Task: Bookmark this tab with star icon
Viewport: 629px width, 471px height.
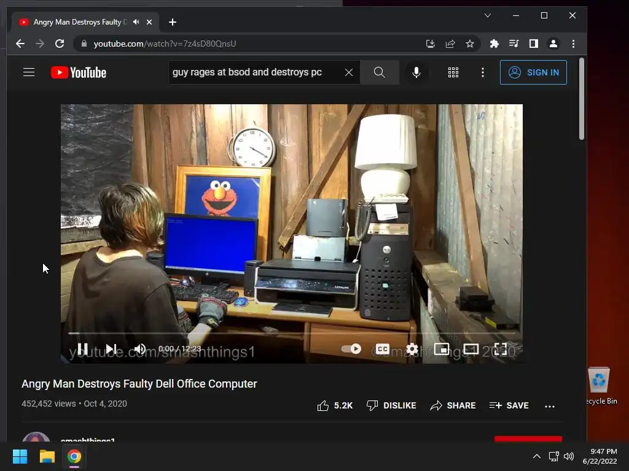Action: coord(470,44)
